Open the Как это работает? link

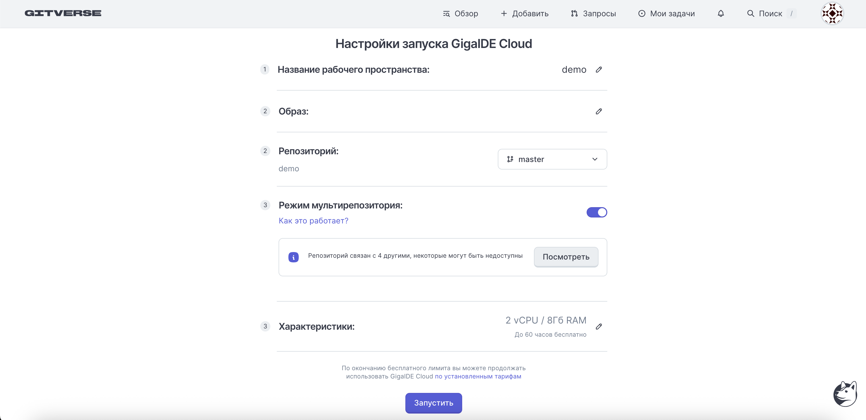pyautogui.click(x=313, y=221)
